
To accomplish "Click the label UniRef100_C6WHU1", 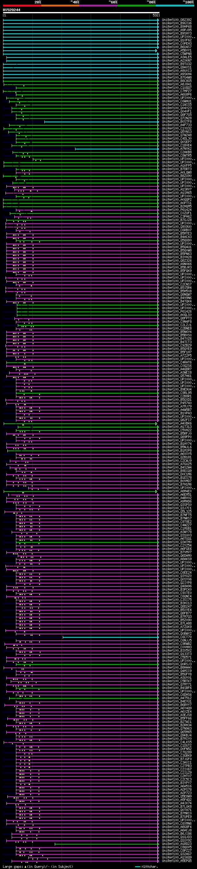I will [x=177, y=101].
